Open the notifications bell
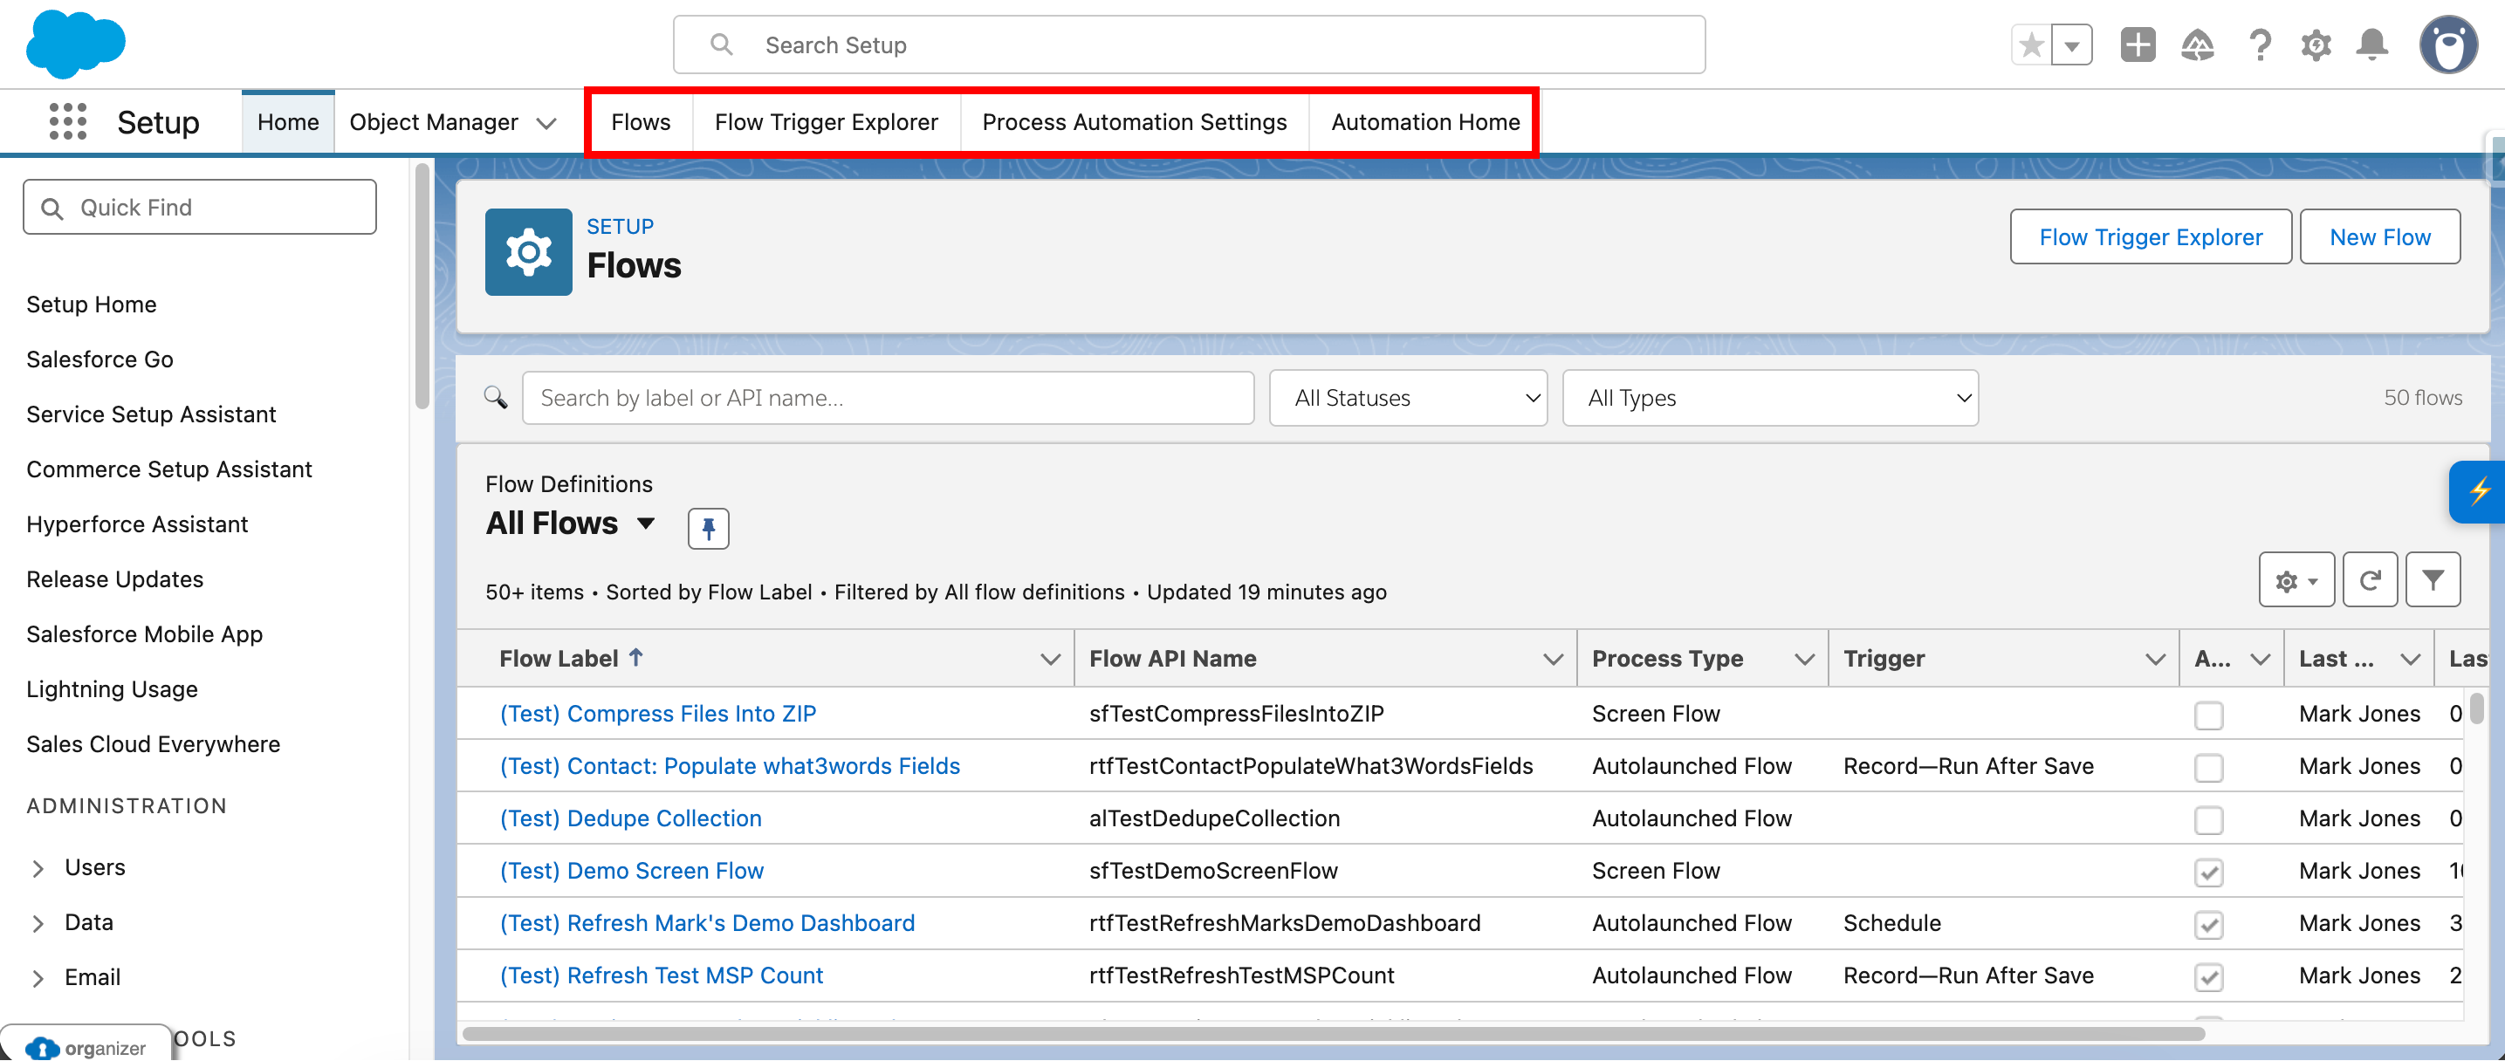 click(2372, 44)
